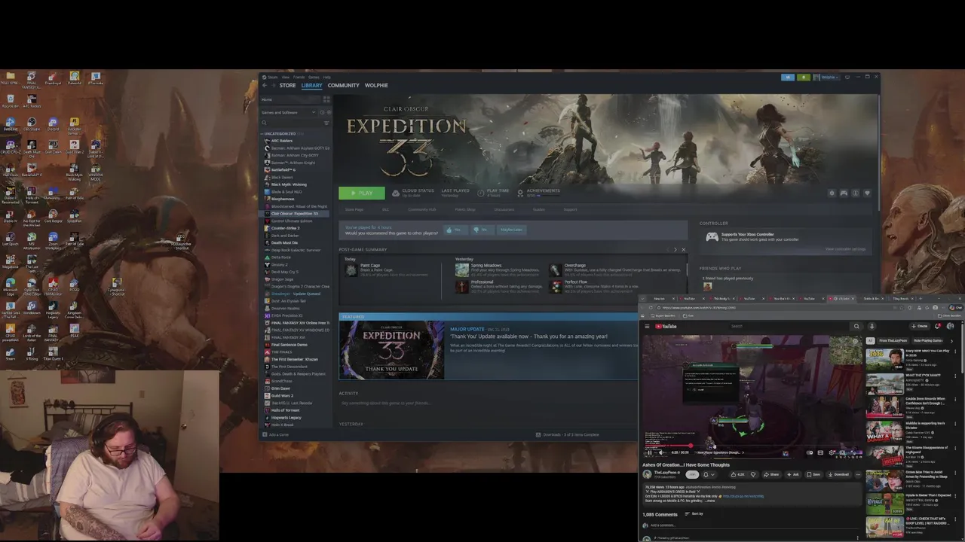Open the Thank You Update featured image
Viewport: 965px width, 542px height.
click(x=391, y=349)
